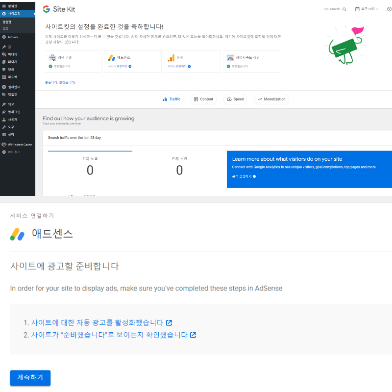Open the help question mark icon
The image size is (392, 392).
click(389, 9)
